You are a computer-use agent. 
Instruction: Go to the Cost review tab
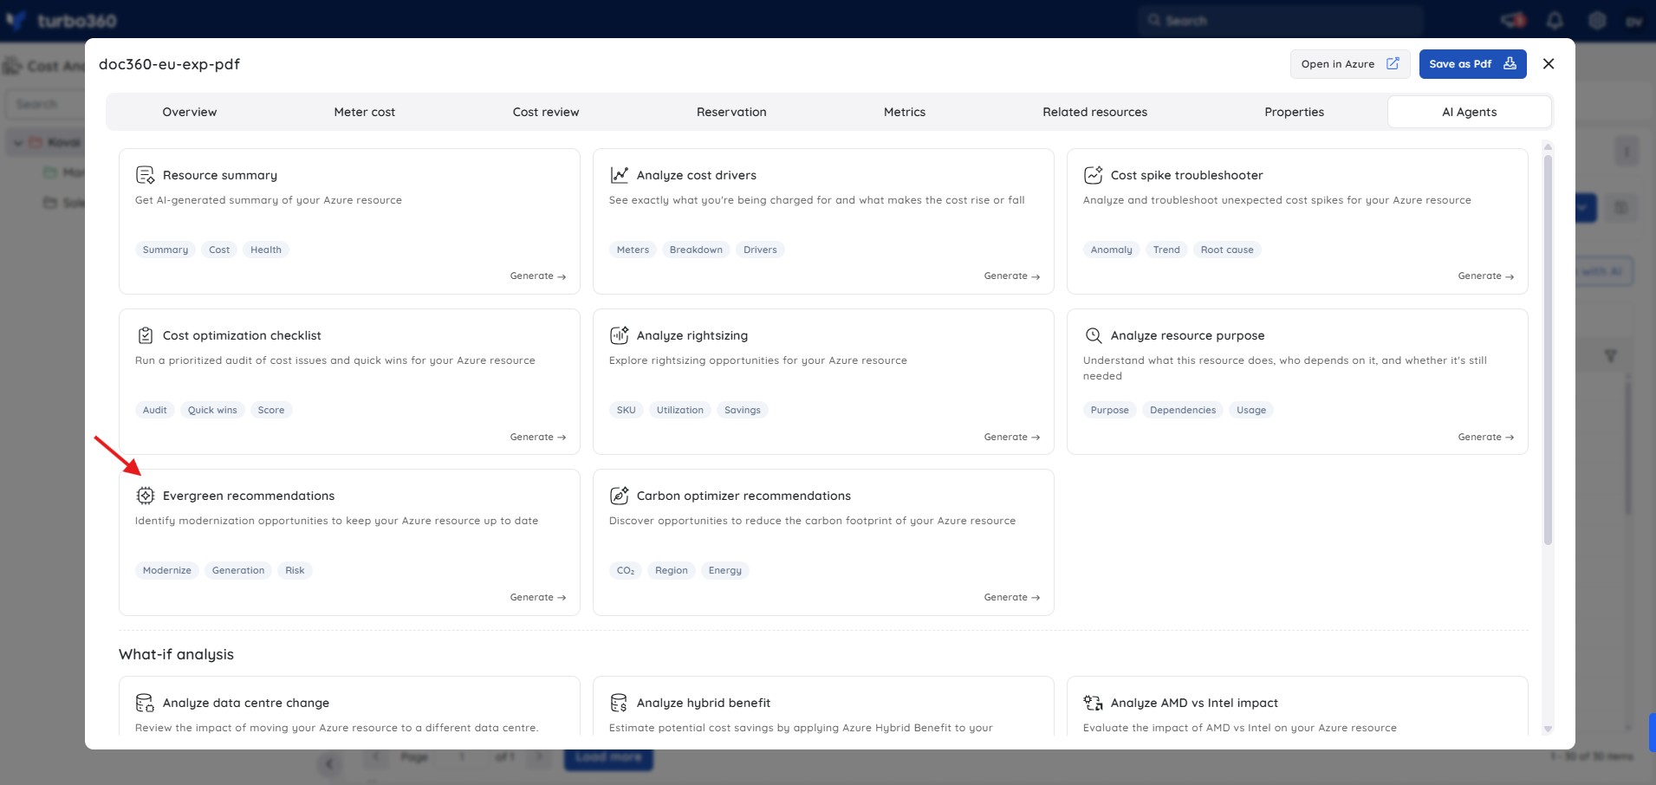(546, 112)
